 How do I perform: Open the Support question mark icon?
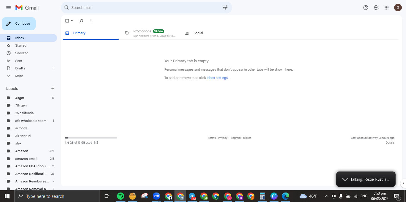366,8
